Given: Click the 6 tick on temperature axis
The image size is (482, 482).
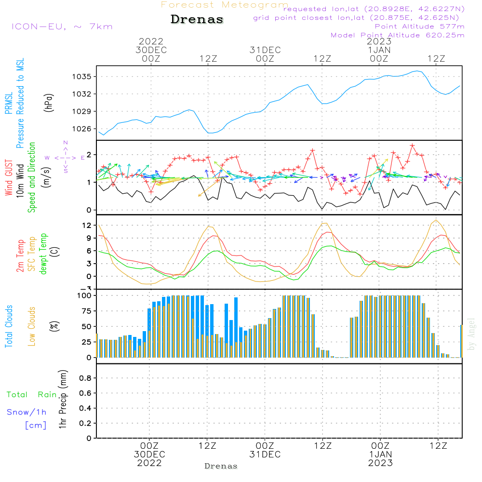Looking at the screenshot, I should pos(89,251).
